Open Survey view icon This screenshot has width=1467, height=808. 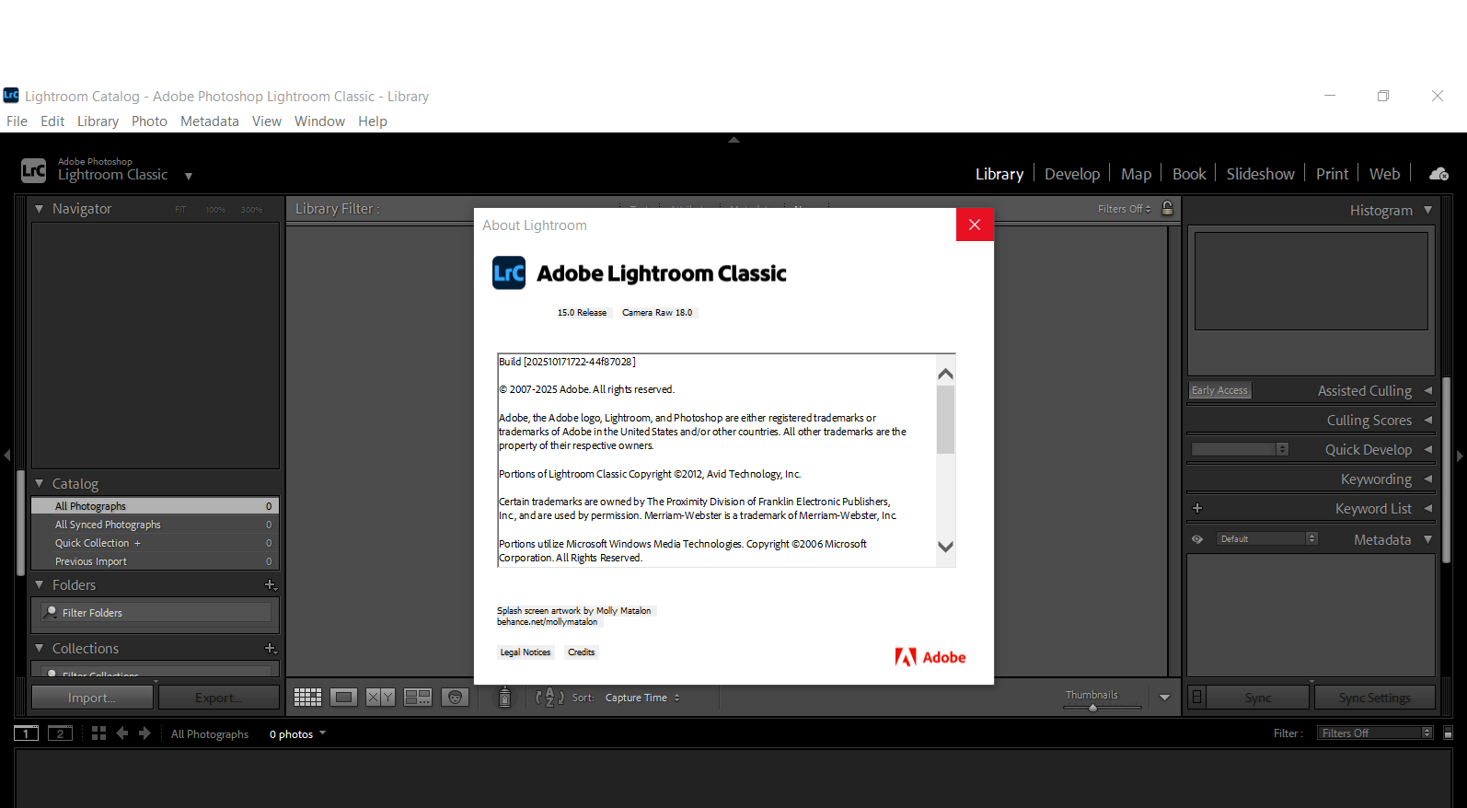(x=418, y=698)
